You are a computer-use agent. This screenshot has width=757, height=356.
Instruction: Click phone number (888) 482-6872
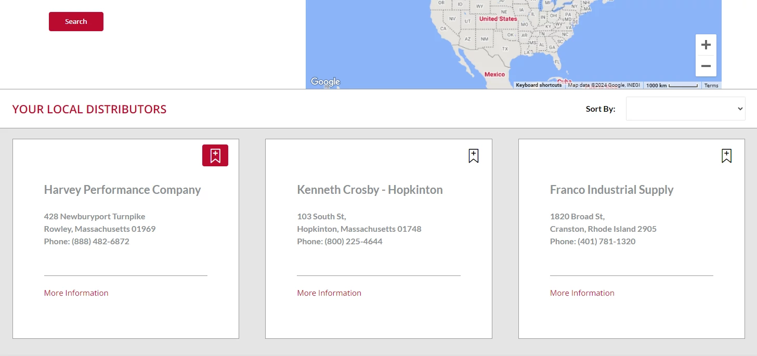(100, 242)
